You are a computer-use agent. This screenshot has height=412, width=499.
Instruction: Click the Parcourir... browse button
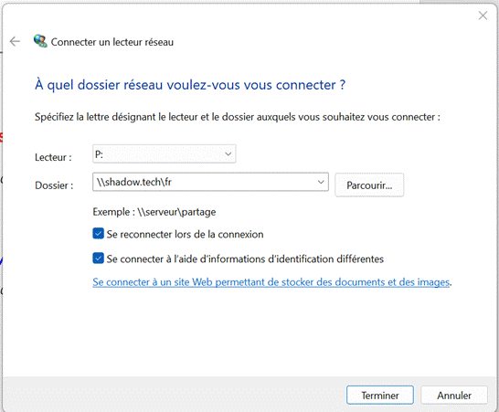[369, 185]
